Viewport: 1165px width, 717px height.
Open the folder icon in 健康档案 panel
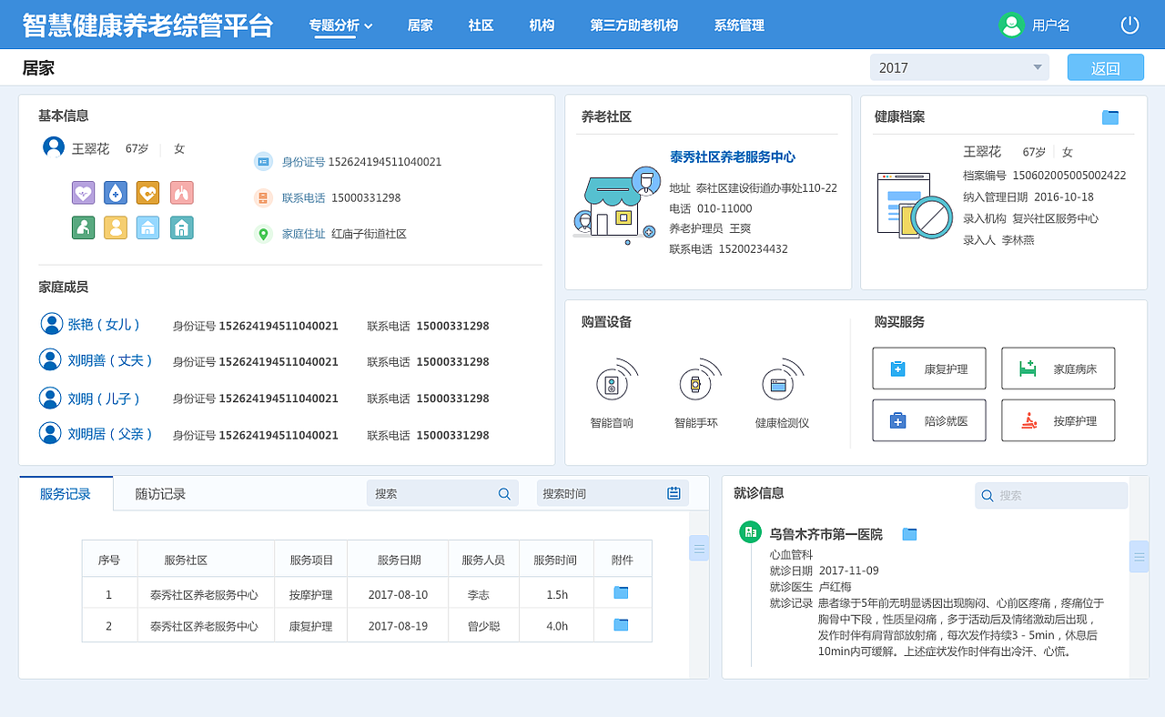tap(1109, 116)
